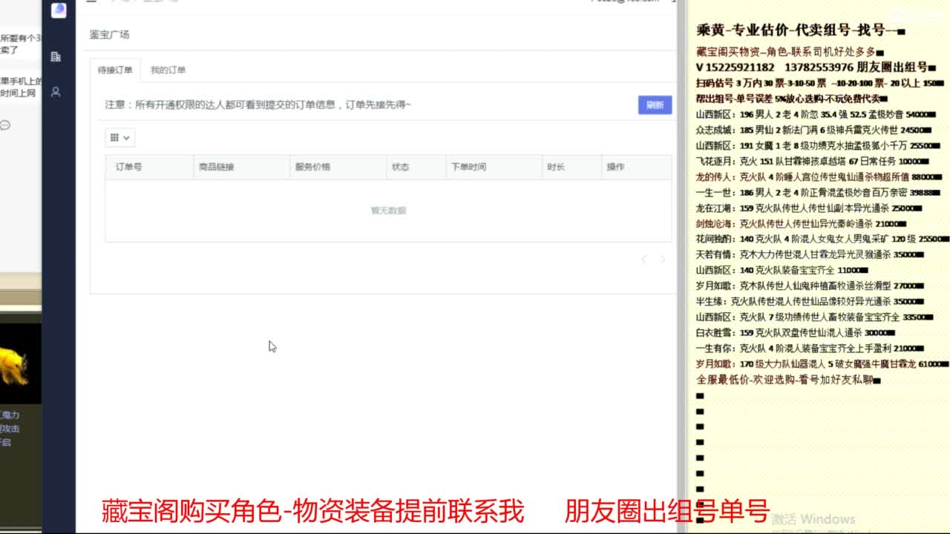
Task: Switch to the 我的订单 tab
Action: [x=168, y=70]
